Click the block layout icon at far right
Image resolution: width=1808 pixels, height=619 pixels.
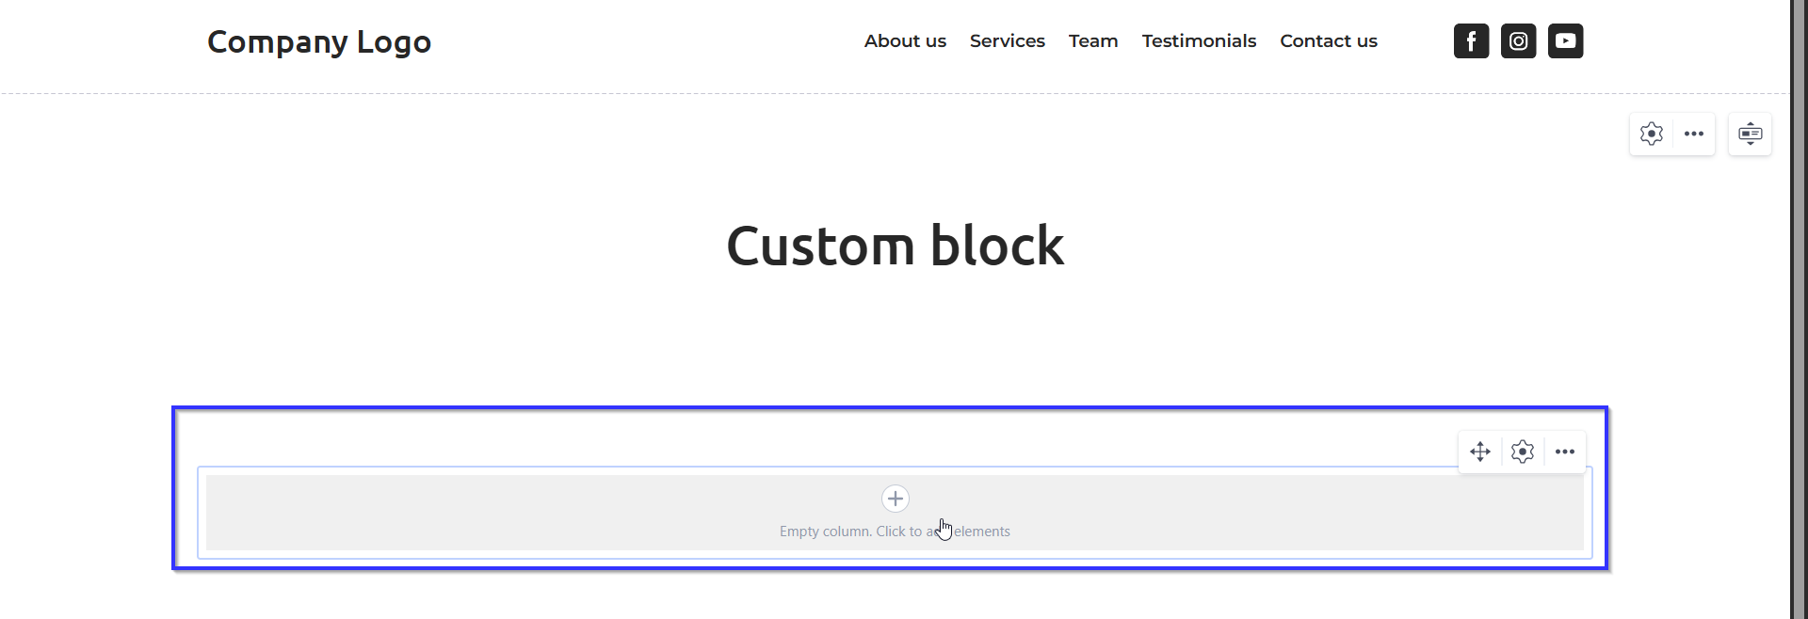click(1751, 134)
